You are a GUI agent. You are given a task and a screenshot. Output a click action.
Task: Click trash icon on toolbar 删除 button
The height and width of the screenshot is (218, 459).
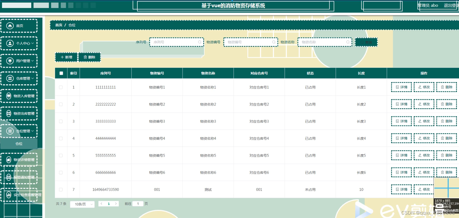coord(85,57)
